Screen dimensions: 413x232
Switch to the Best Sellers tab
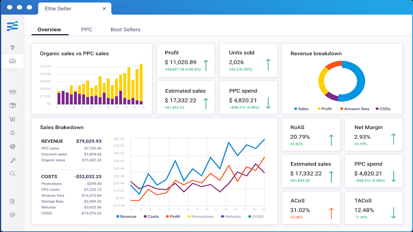125,30
